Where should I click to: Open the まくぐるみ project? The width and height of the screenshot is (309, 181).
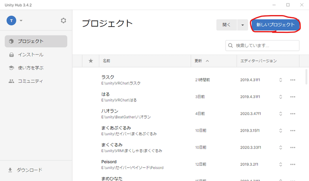point(112,145)
